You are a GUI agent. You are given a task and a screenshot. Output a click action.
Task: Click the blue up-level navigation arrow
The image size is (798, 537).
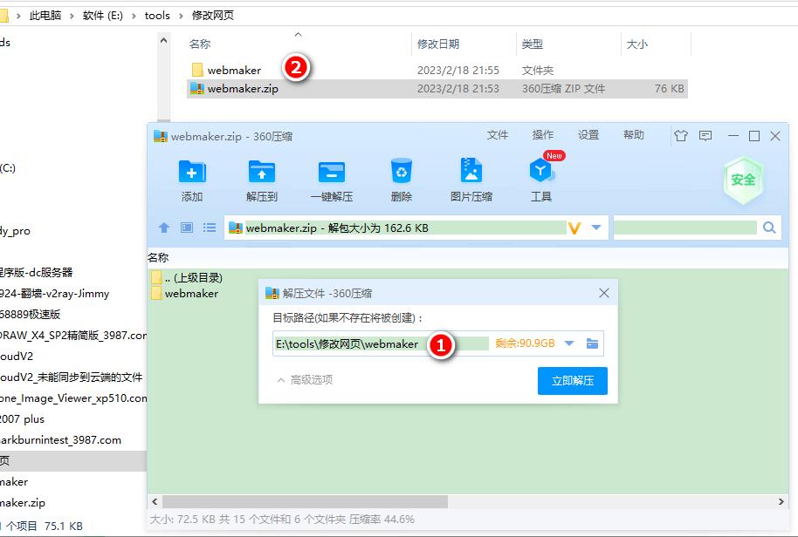click(164, 228)
